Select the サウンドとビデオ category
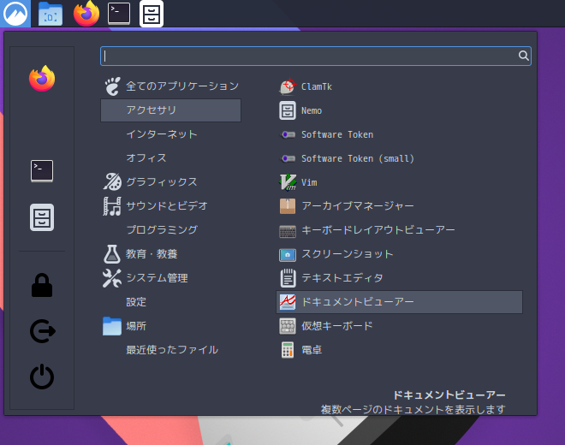The image size is (565, 445). (171, 205)
